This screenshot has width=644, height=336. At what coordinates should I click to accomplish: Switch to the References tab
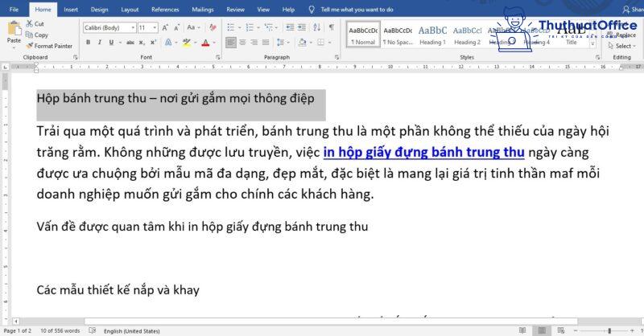click(165, 10)
